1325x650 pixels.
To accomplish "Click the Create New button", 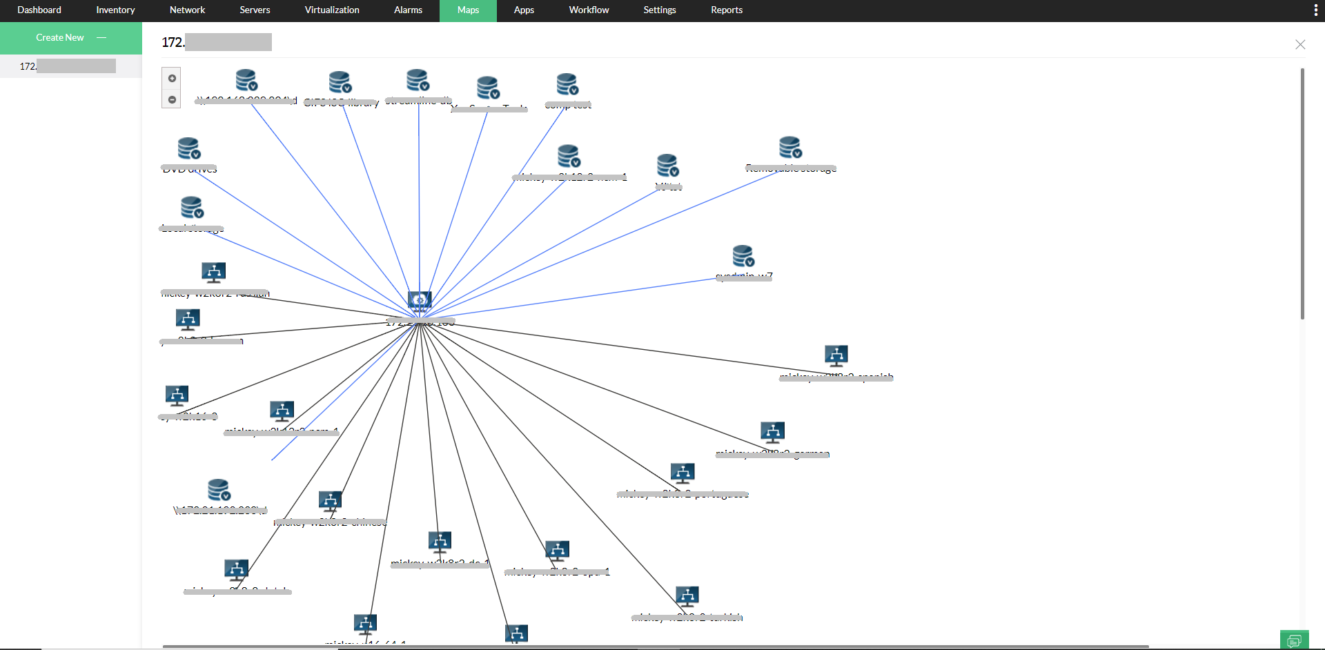I will [59, 37].
